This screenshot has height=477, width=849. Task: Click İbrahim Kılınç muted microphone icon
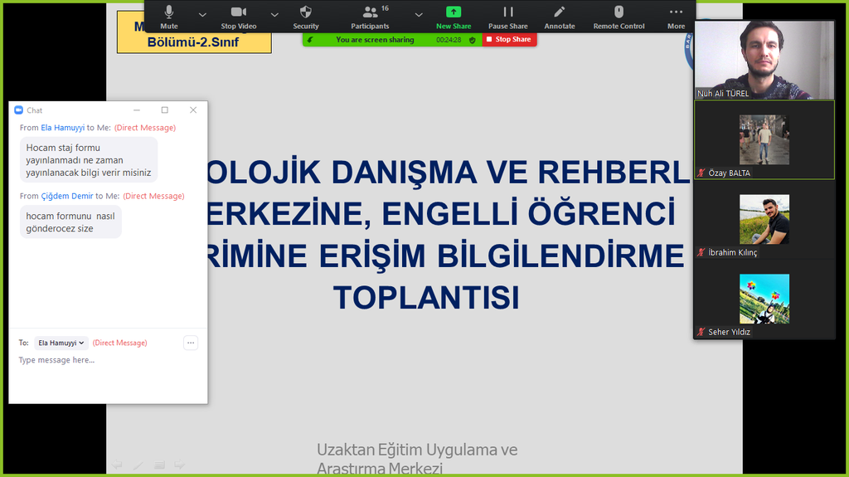pos(701,252)
